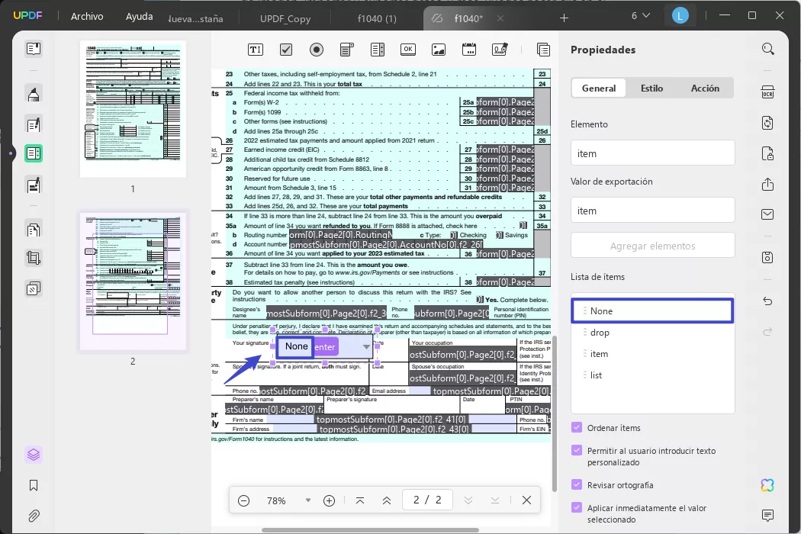Image resolution: width=801 pixels, height=534 pixels.
Task: Open the Ayuda menu
Action: 139,16
